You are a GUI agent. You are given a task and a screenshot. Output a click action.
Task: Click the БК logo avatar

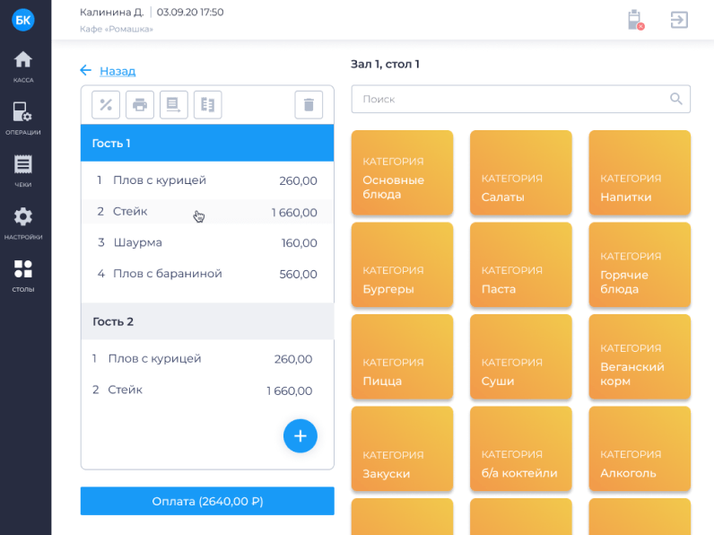pyautogui.click(x=22, y=20)
